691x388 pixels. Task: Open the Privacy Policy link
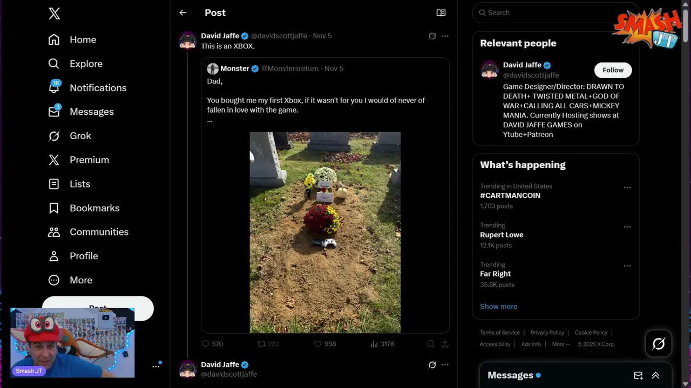point(547,332)
